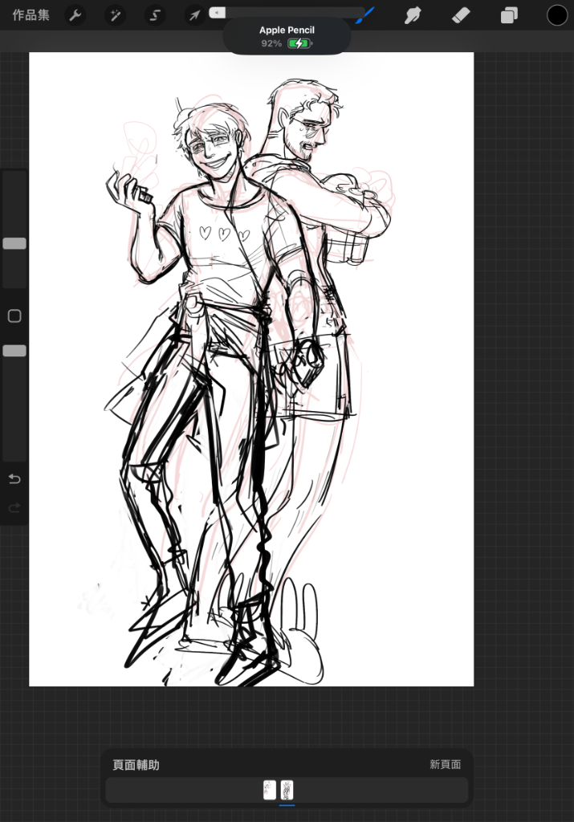The image size is (574, 822).
Task: Open the 頁面輔助 settings label
Action: pos(136,765)
